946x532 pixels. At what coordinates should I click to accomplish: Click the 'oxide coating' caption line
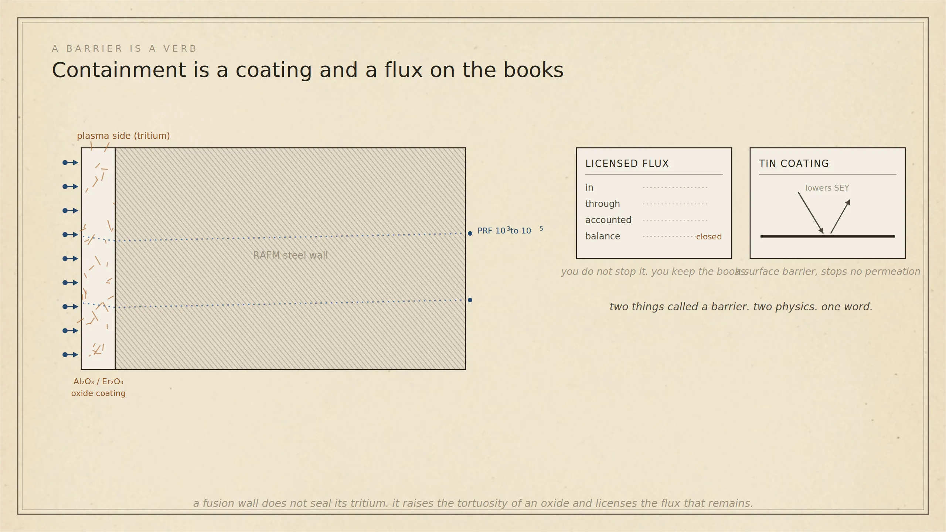tap(98, 393)
